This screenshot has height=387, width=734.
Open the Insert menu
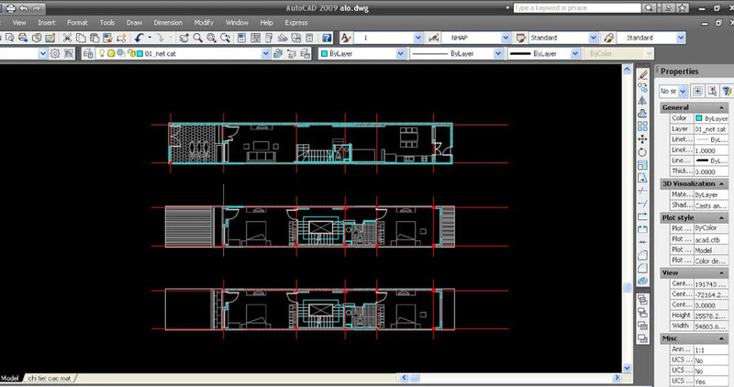(x=47, y=22)
